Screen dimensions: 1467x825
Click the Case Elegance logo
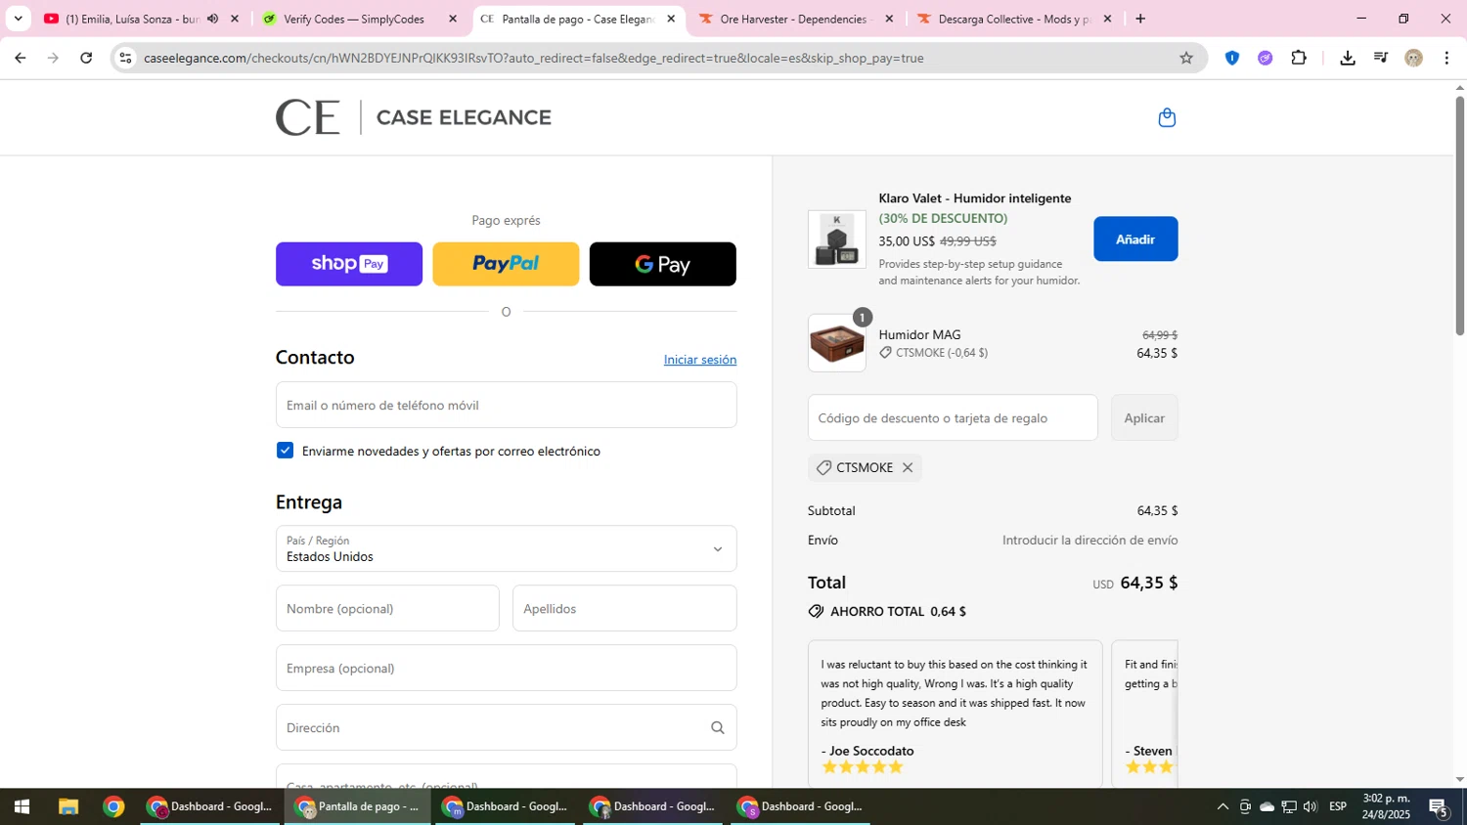pyautogui.click(x=413, y=117)
